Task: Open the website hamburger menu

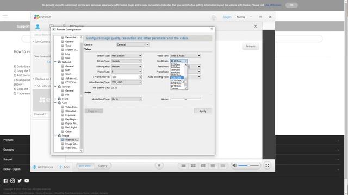Action: (x=5, y=16)
